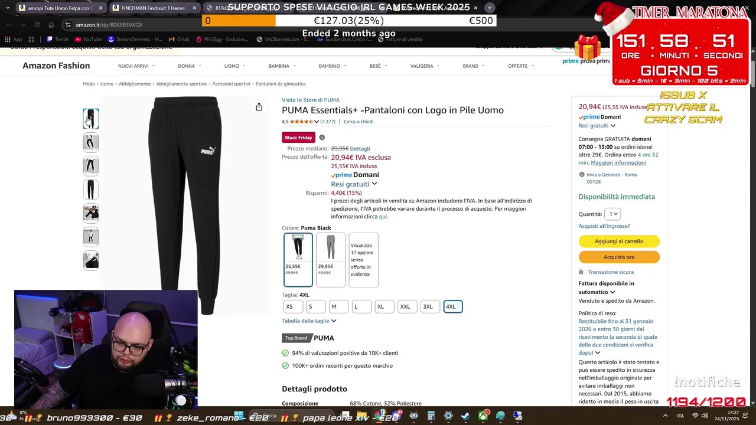Click Visualizza 17 opzioni senza offerte
756x425 pixels.
(x=363, y=260)
